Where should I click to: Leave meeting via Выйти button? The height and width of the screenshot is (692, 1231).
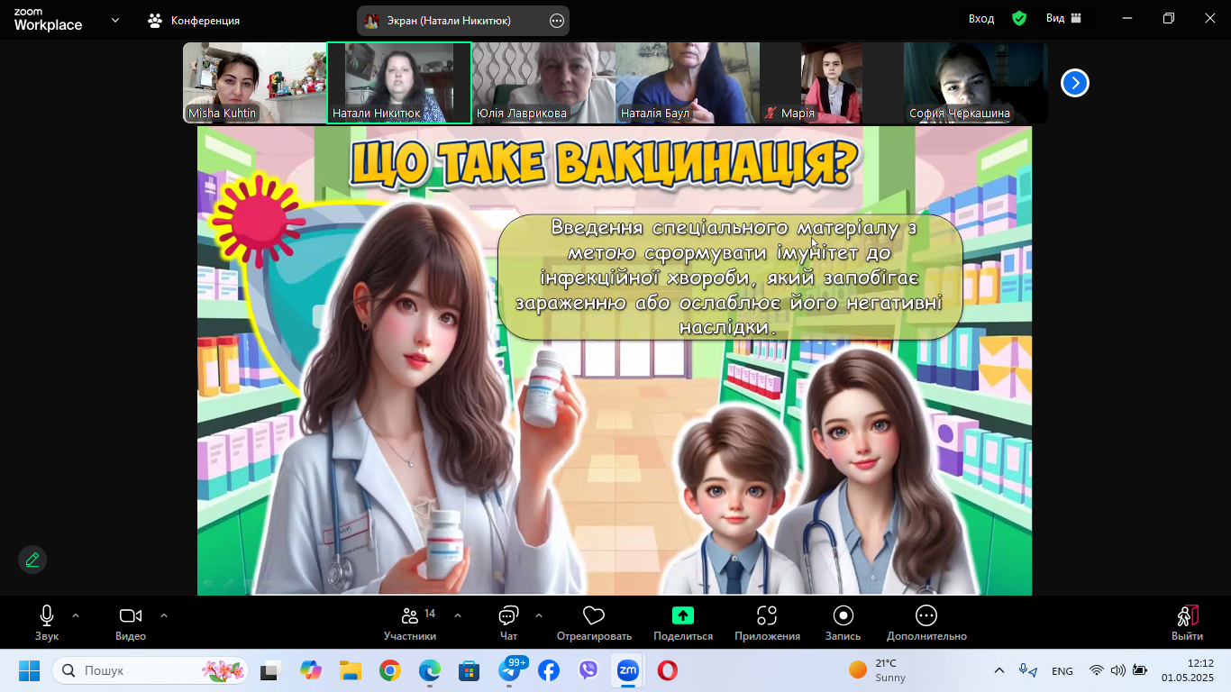tap(1187, 624)
